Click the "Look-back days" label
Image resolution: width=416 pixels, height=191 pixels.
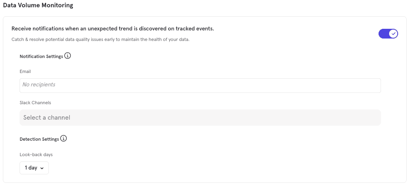pyautogui.click(x=36, y=155)
